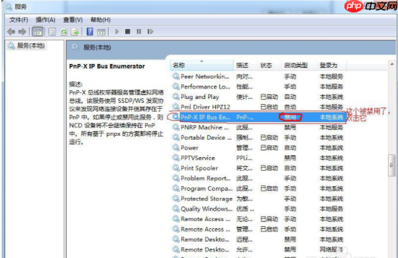Sort by the 登录为 column header
The height and width of the screenshot is (258, 398).
[332, 65]
